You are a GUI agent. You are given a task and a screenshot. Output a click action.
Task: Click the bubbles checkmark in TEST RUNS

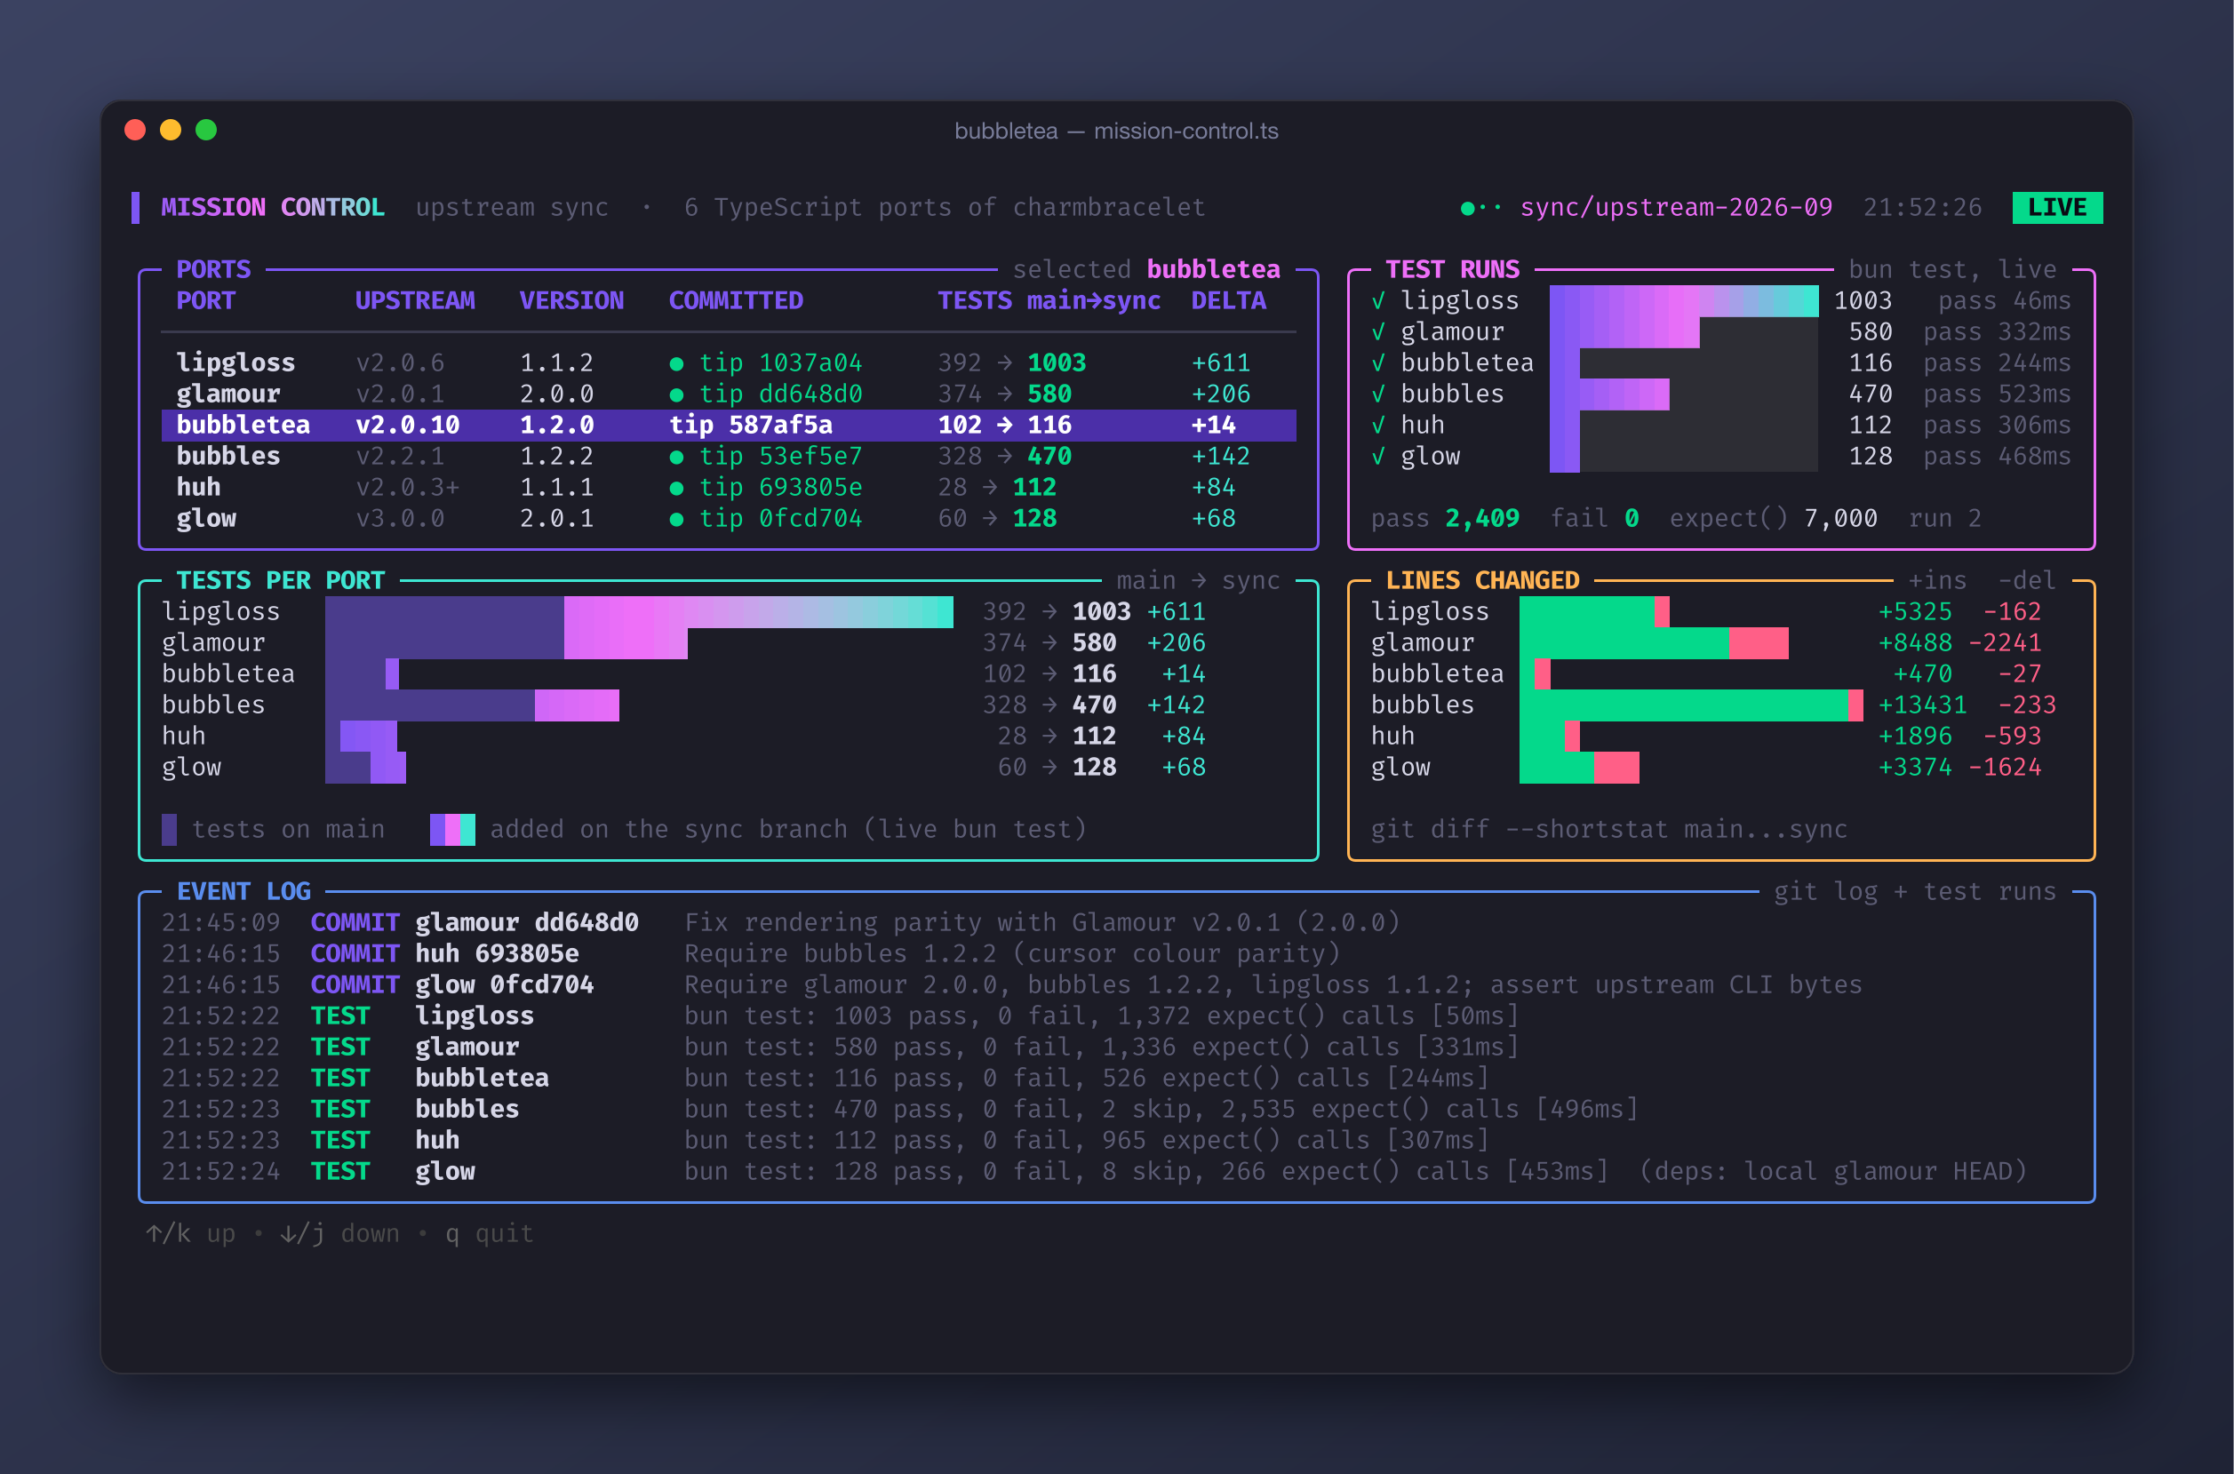[1378, 394]
